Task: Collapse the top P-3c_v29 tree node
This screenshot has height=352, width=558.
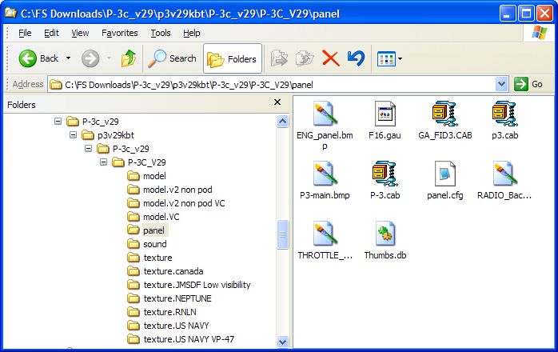Action: [x=58, y=121]
